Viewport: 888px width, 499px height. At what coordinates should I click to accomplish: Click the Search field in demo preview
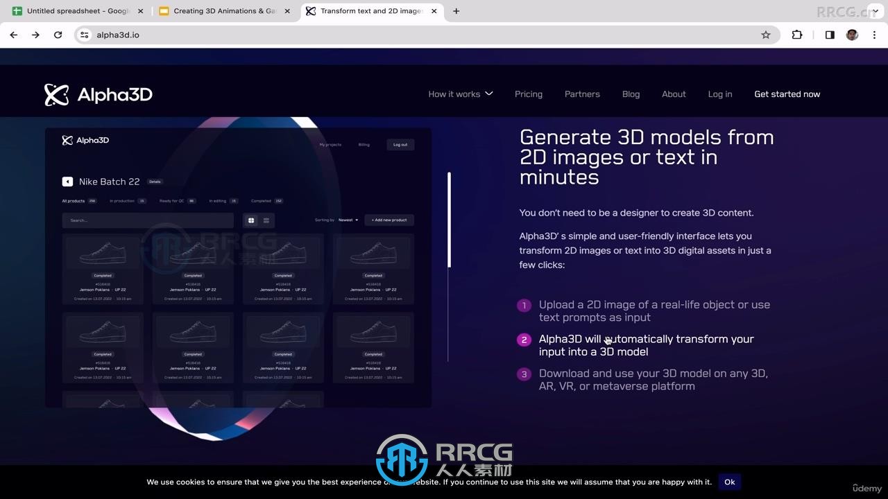148,220
